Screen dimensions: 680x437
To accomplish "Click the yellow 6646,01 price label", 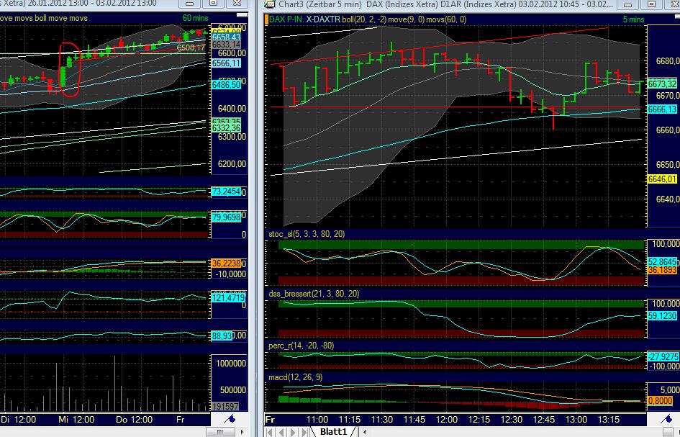I will click(x=662, y=179).
